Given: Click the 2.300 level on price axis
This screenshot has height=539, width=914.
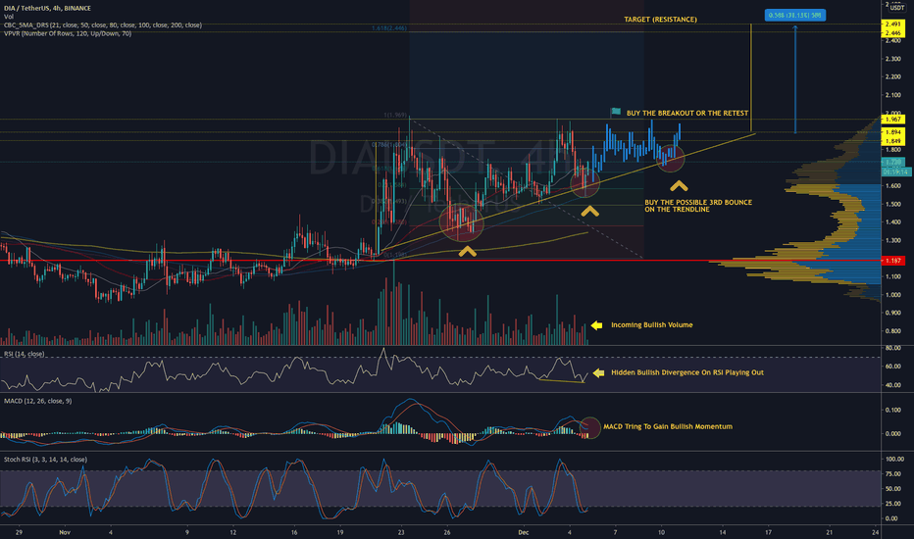Looking at the screenshot, I should click(892, 59).
